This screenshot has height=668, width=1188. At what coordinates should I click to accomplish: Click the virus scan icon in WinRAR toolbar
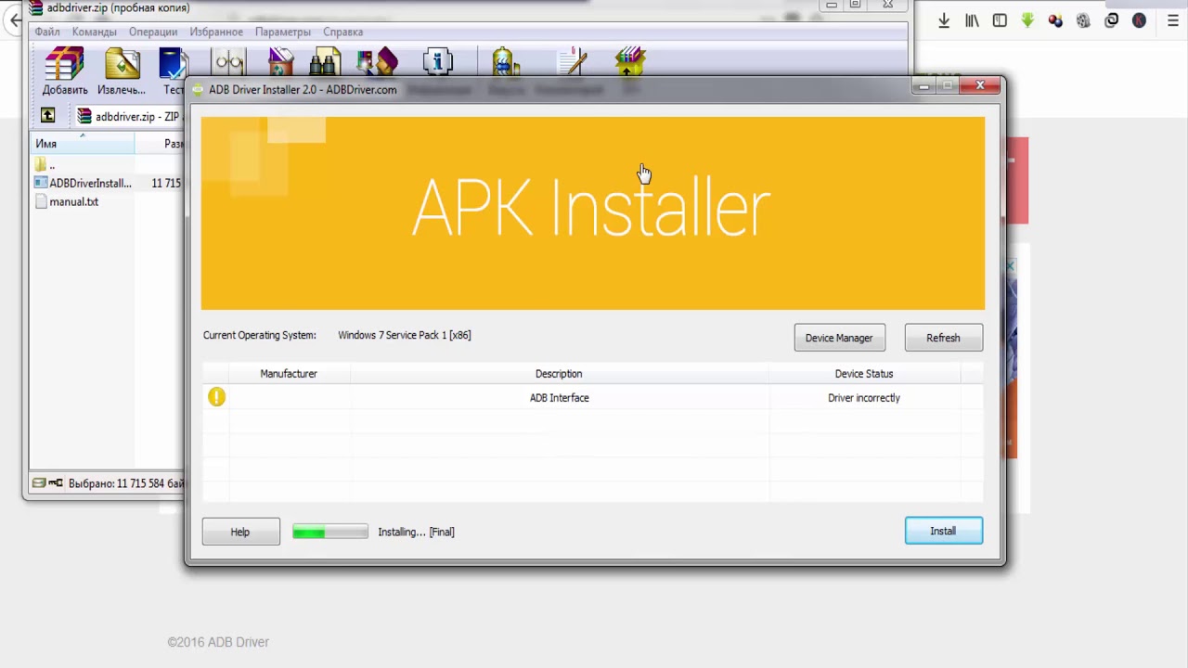coord(505,62)
